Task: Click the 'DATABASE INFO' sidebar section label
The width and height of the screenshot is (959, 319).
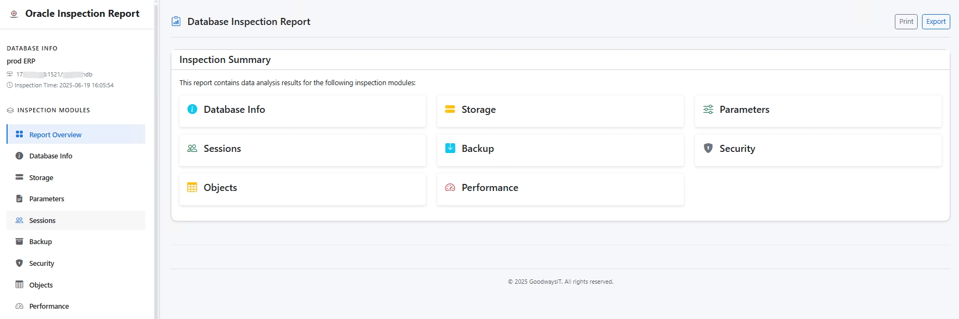Action: click(32, 48)
